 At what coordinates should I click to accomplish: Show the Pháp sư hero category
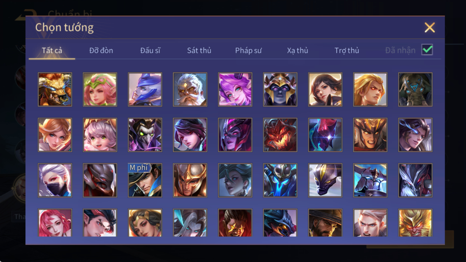(x=248, y=50)
